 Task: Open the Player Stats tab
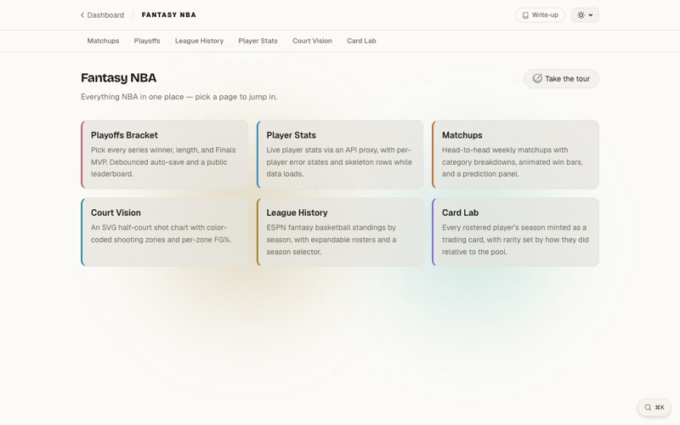tap(258, 41)
